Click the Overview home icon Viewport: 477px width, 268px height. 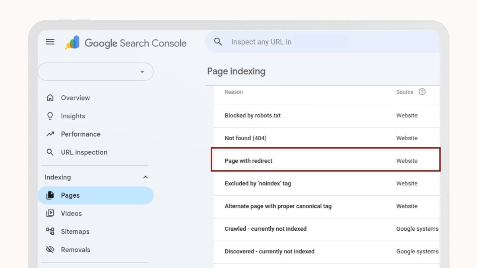tap(50, 98)
